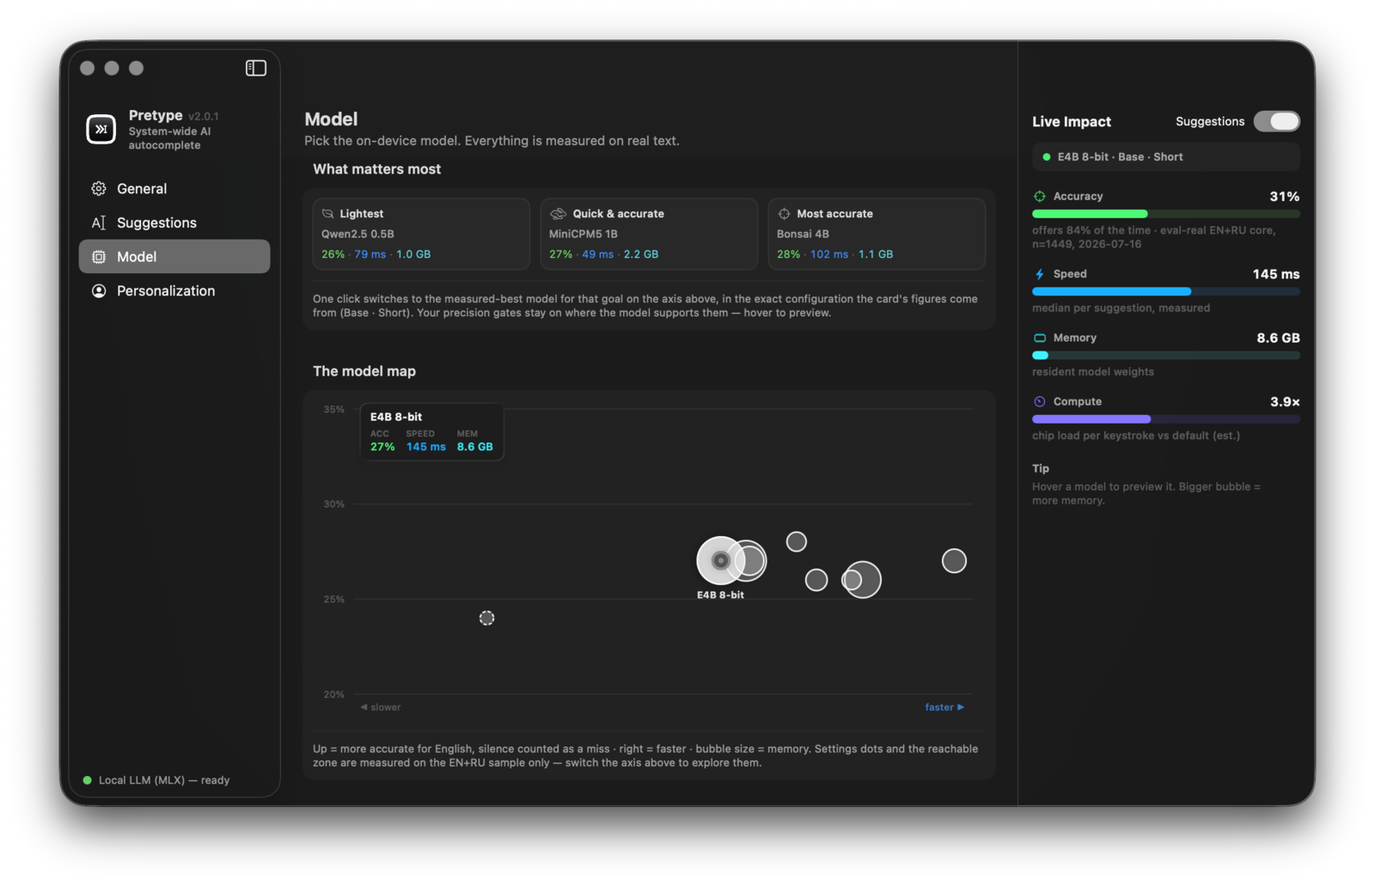The width and height of the screenshot is (1375, 885).
Task: Click the Live Impact heading
Action: coord(1072,121)
